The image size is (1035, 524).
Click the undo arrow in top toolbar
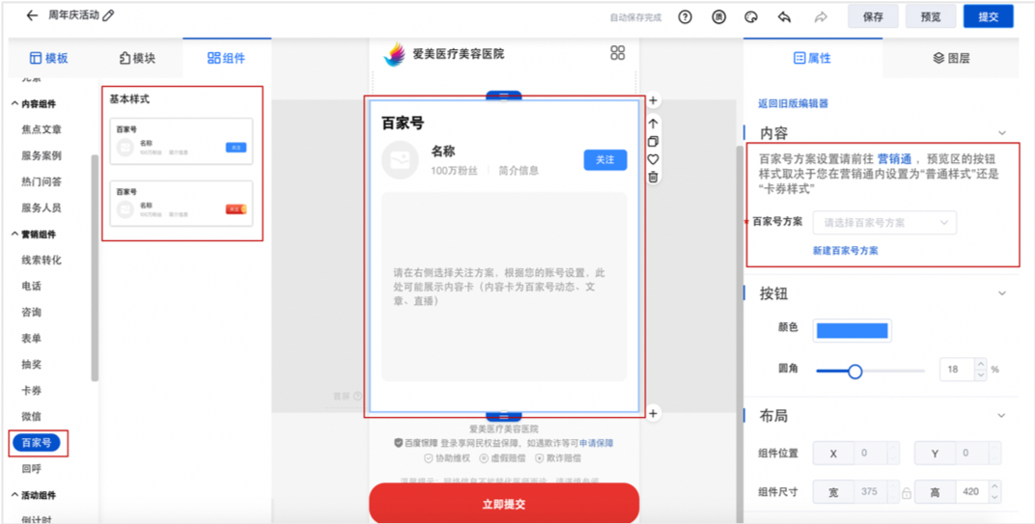(x=784, y=16)
